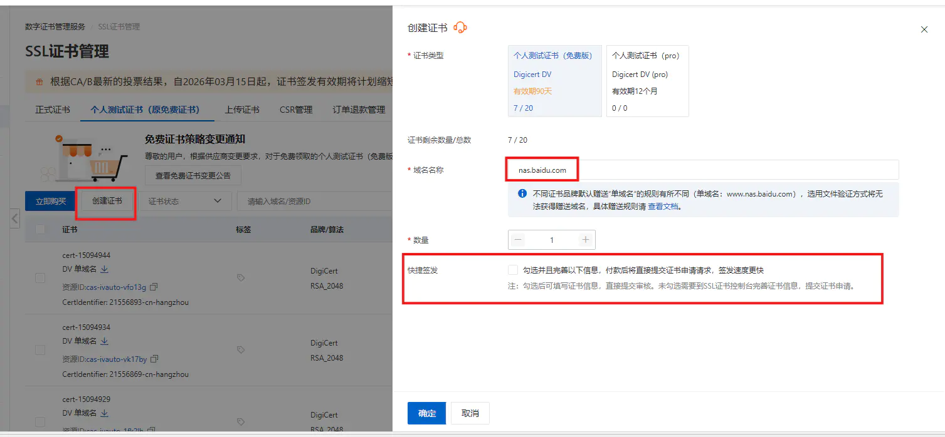Collapse the left sidebar arrow handle
945x437 pixels.
pos(15,218)
